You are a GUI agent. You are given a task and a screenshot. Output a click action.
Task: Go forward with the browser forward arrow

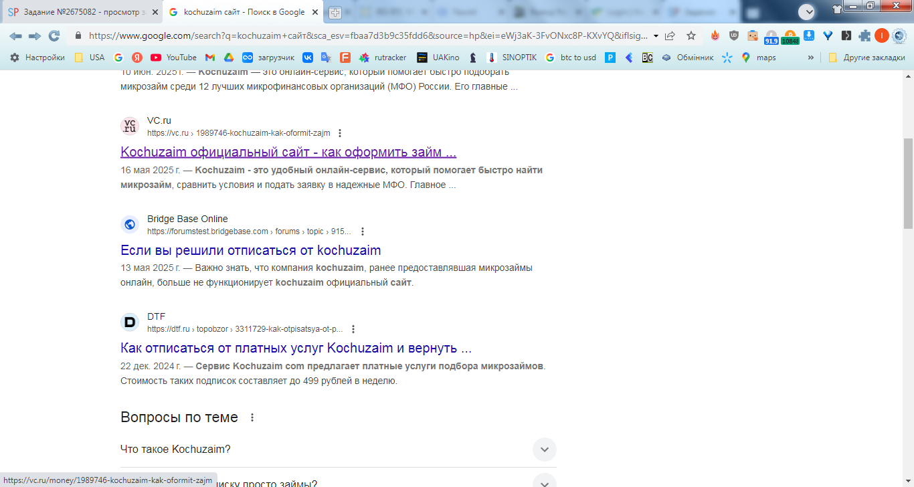[35, 36]
